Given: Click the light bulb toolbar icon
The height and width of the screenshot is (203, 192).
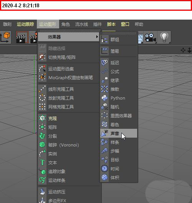Looking at the screenshot, I should pyautogui.click(x=164, y=38).
